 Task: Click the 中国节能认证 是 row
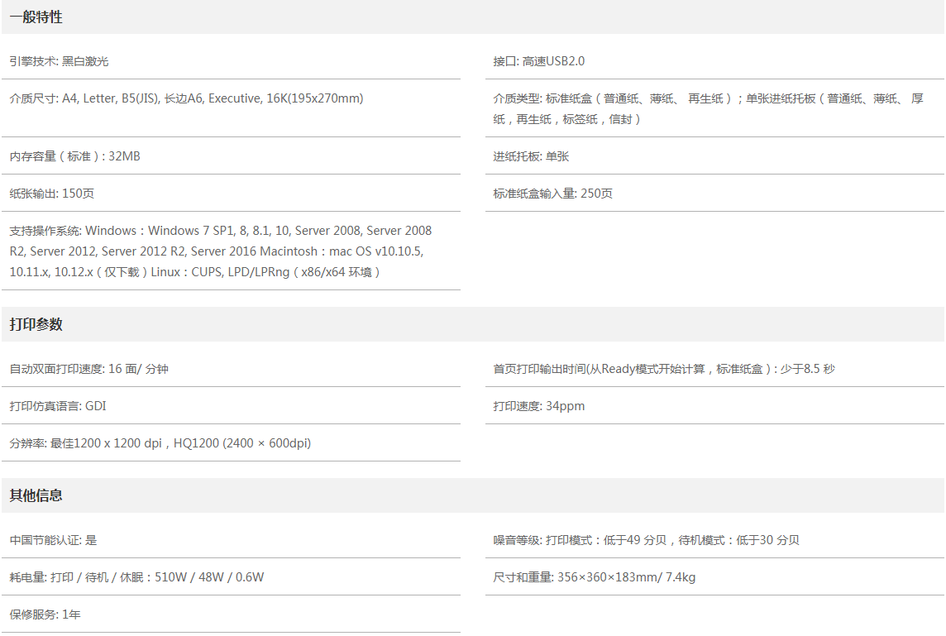tap(54, 540)
